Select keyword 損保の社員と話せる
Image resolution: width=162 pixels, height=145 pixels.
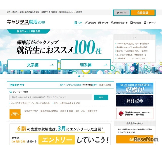click(49, 111)
